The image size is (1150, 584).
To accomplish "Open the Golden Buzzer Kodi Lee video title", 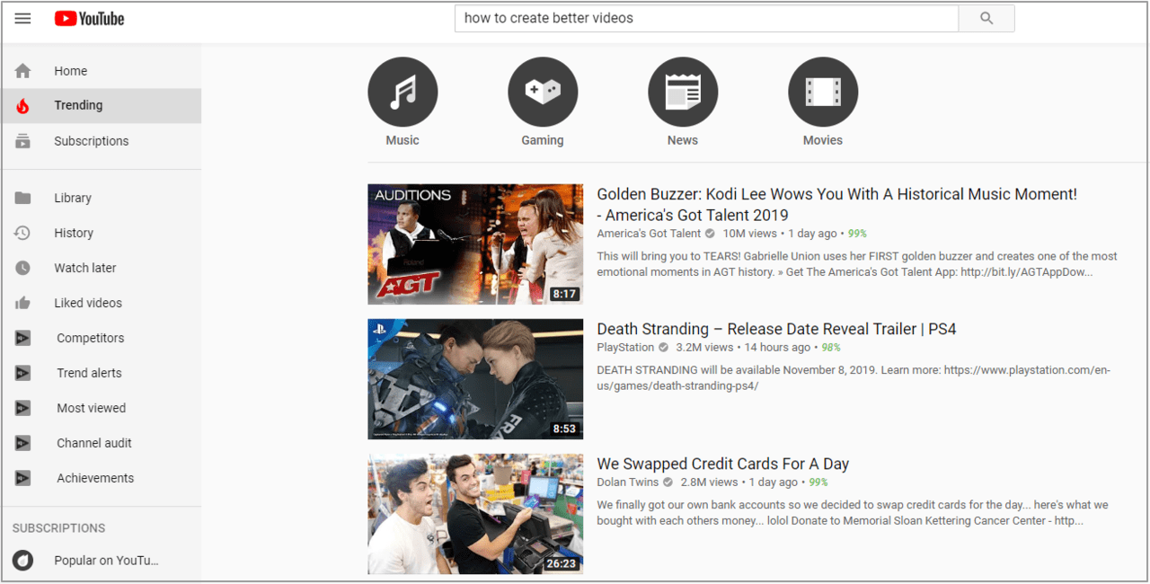I will point(836,205).
